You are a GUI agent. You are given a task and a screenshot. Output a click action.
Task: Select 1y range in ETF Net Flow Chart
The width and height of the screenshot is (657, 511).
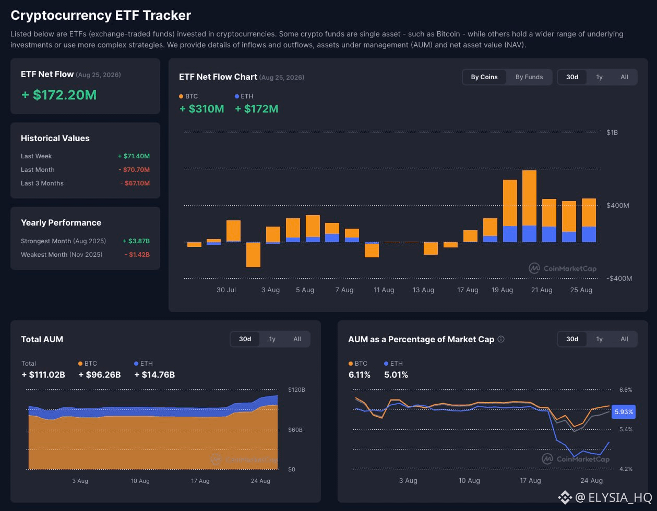[599, 77]
